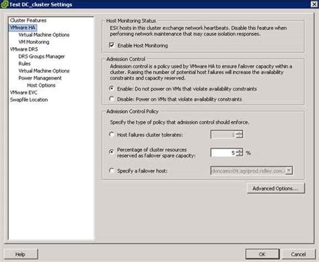The width and height of the screenshot is (319, 262).
Task: Click the cluster icon in the title bar
Action: pyautogui.click(x=5, y=4)
